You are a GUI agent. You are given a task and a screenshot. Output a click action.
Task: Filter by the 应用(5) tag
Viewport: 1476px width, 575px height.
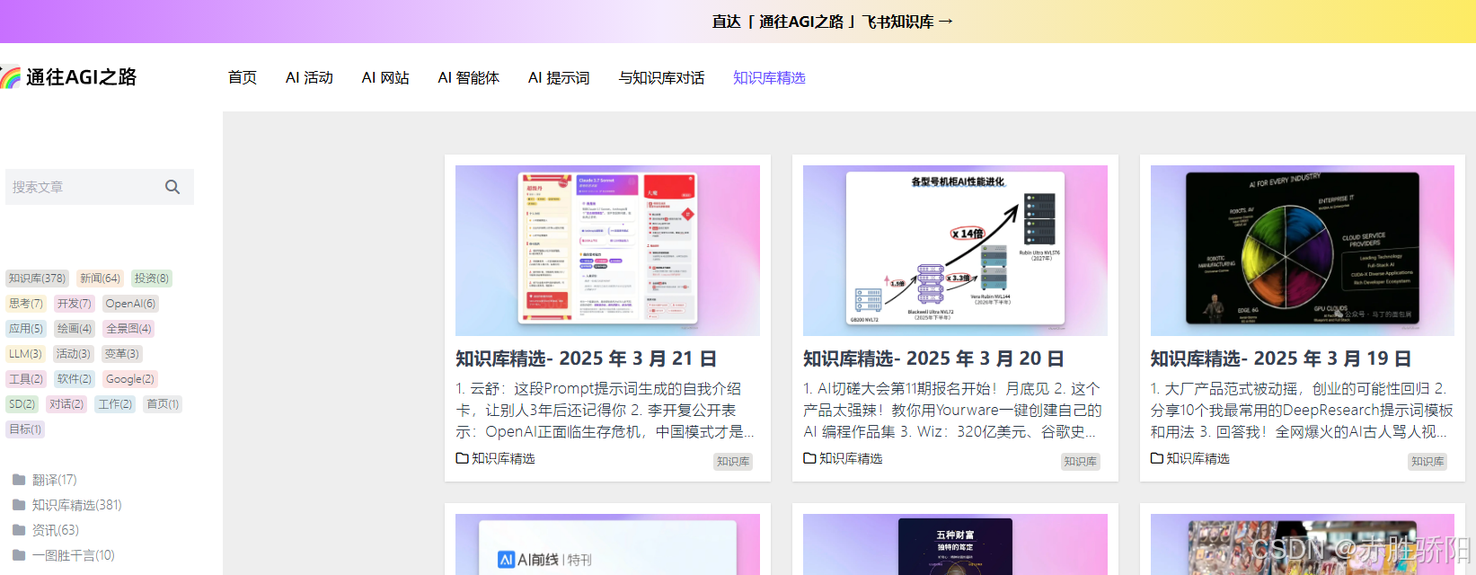pos(26,329)
